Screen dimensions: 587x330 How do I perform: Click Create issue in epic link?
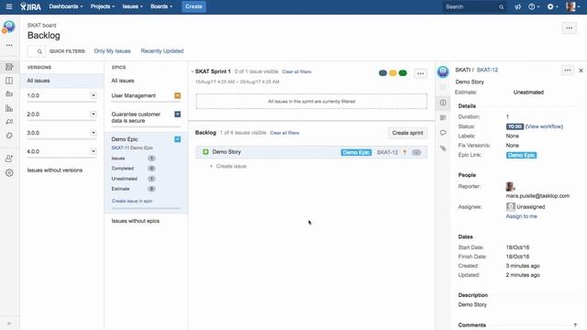point(132,202)
